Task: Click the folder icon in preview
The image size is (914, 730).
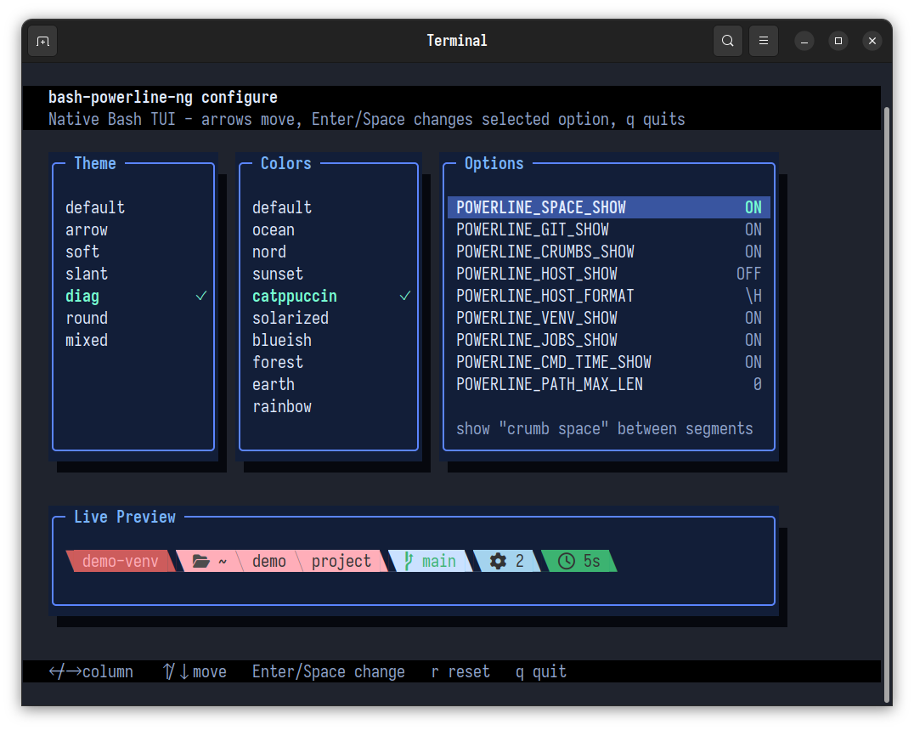Action: pos(201,561)
